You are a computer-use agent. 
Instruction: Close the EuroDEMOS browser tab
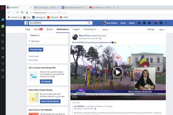[x=31, y=7]
